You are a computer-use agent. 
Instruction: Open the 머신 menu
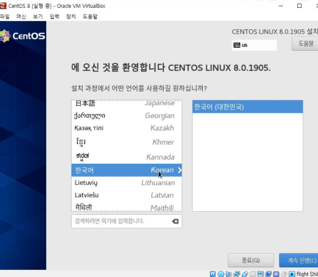(21, 17)
